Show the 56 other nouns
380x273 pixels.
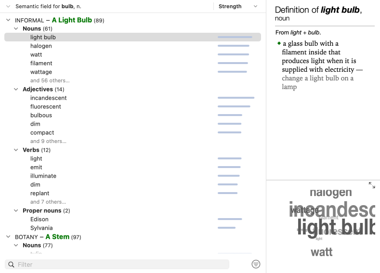[50, 80]
